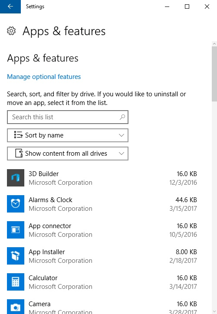
Task: Click the scrollbar down arrow
Action: (214, 311)
